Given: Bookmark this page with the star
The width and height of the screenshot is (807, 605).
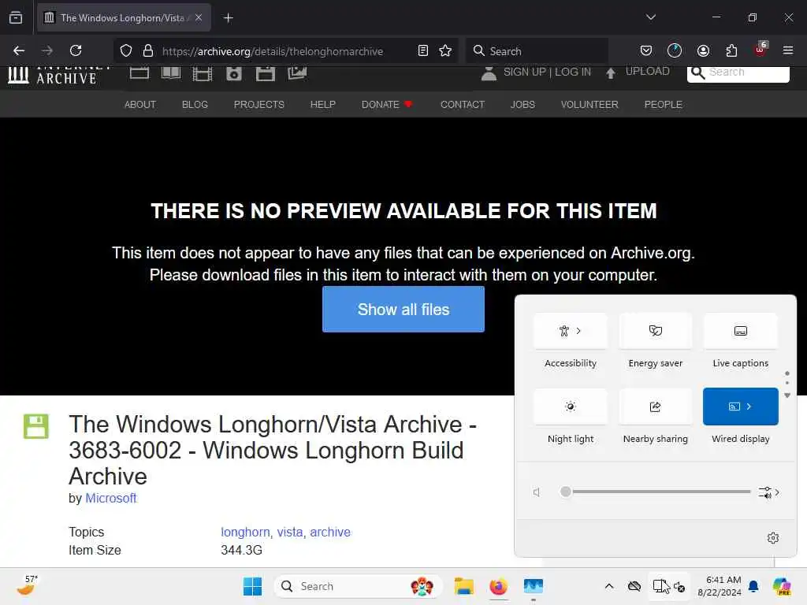Looking at the screenshot, I should [445, 50].
